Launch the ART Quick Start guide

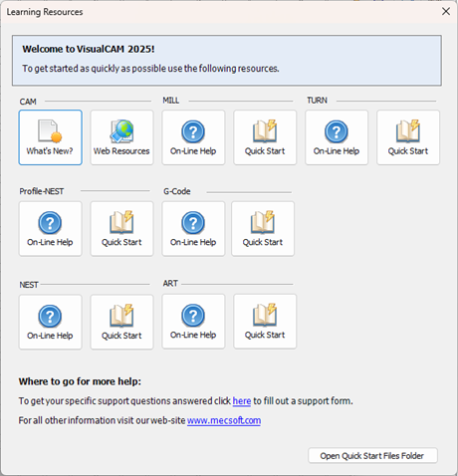click(x=265, y=322)
